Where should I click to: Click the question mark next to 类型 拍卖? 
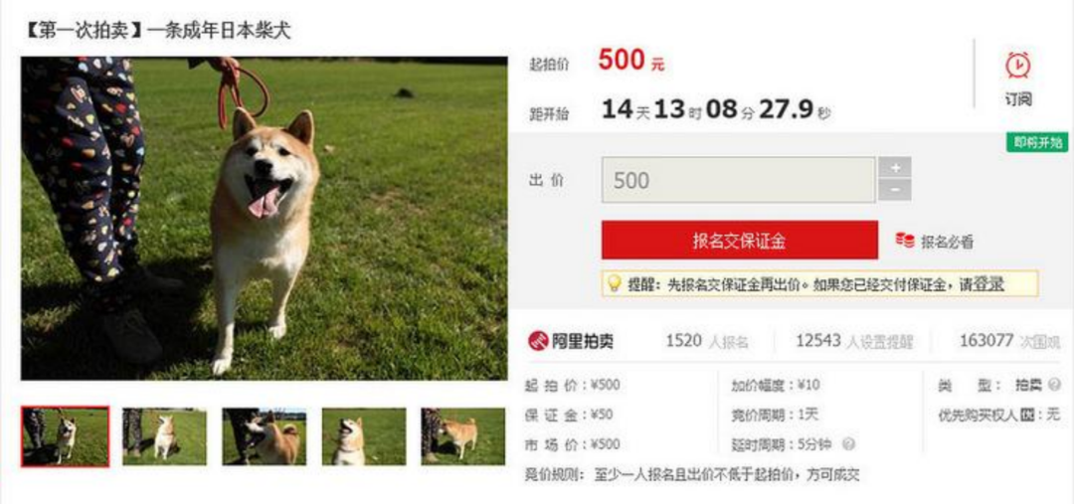tap(1055, 385)
